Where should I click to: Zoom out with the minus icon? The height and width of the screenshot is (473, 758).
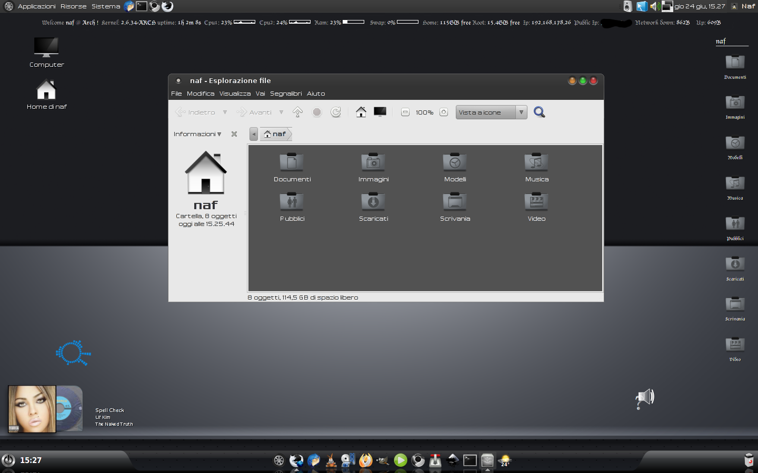[405, 112]
